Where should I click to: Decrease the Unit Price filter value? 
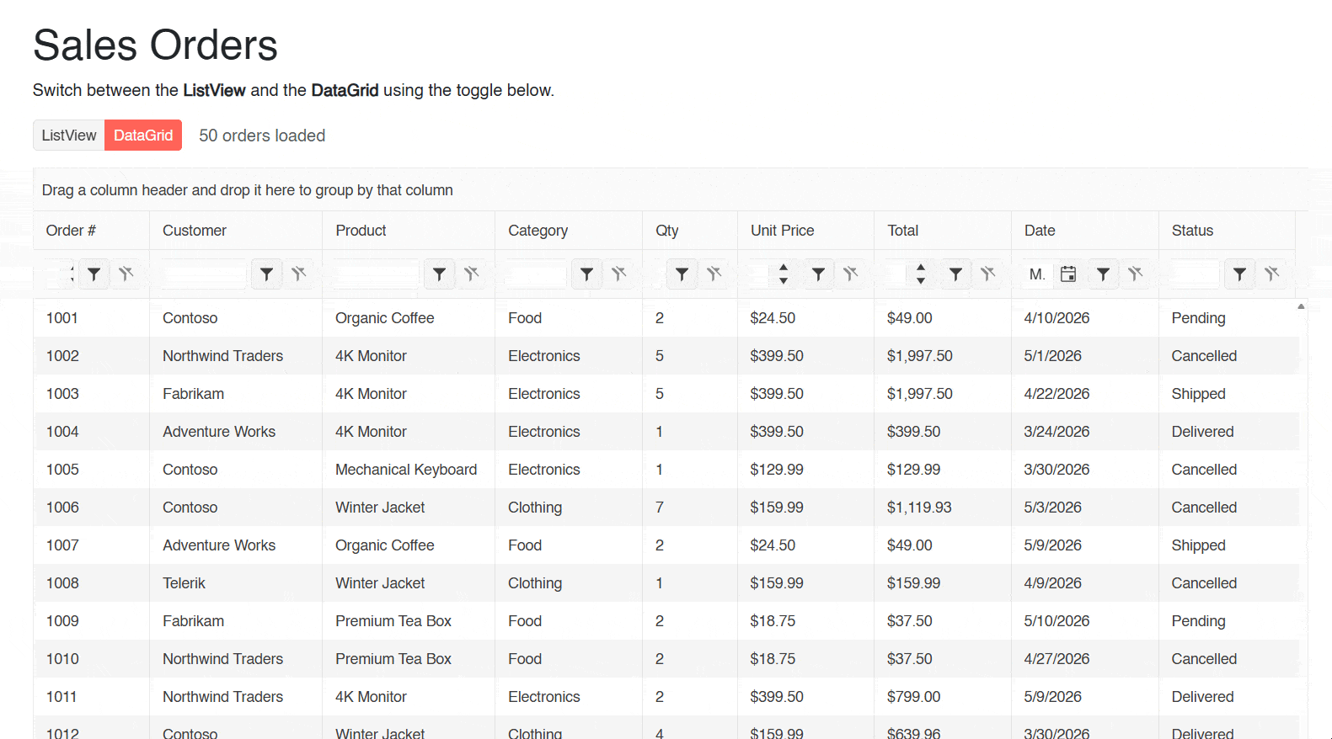784,280
